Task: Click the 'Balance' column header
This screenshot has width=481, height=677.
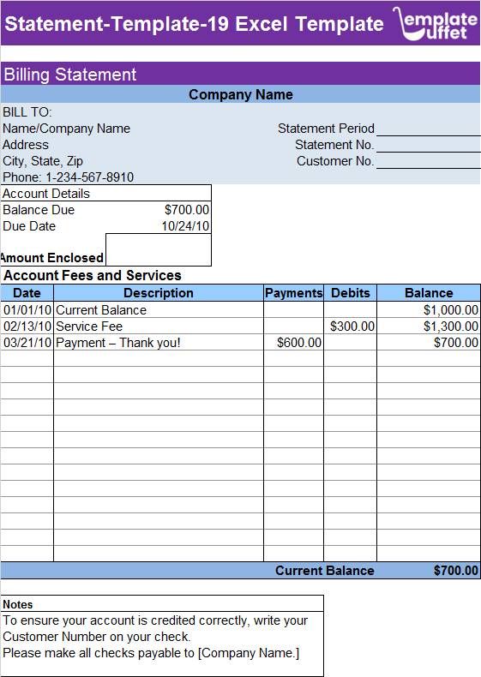Action: pyautogui.click(x=429, y=293)
